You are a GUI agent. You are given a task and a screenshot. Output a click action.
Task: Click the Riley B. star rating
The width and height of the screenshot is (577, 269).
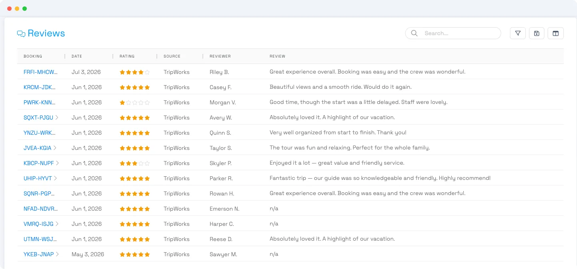pyautogui.click(x=135, y=72)
